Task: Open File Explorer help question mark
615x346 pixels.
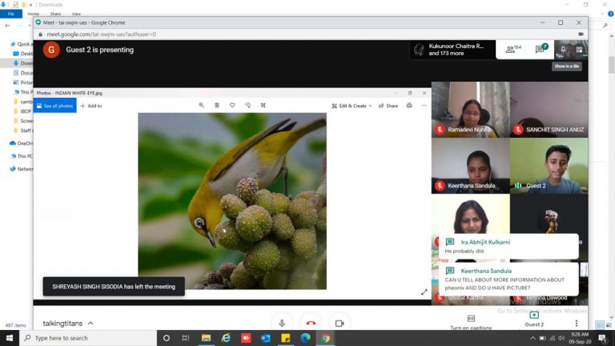Action: pos(611,14)
